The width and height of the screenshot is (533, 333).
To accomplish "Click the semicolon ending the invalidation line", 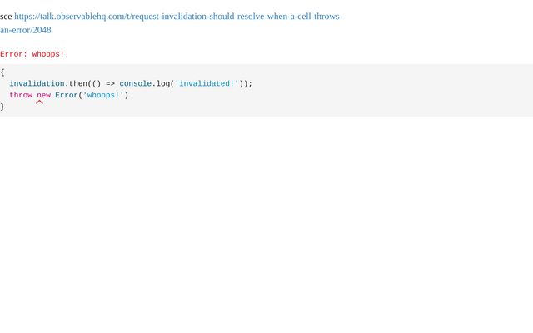I will coord(251,83).
